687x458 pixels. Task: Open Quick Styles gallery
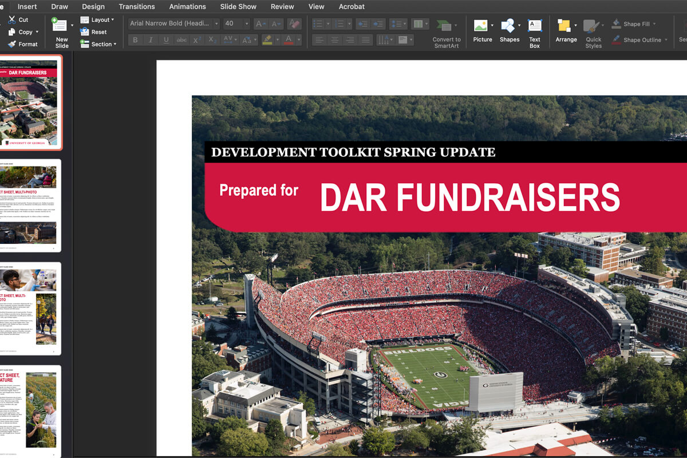point(593,33)
